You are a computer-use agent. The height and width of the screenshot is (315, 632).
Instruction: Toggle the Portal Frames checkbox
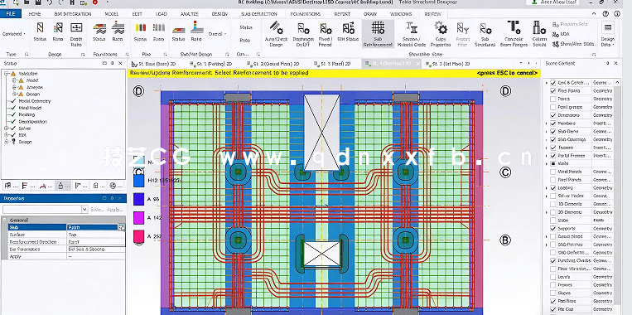(553, 155)
